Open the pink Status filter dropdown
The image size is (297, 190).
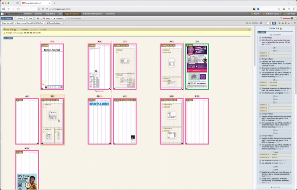[47, 19]
